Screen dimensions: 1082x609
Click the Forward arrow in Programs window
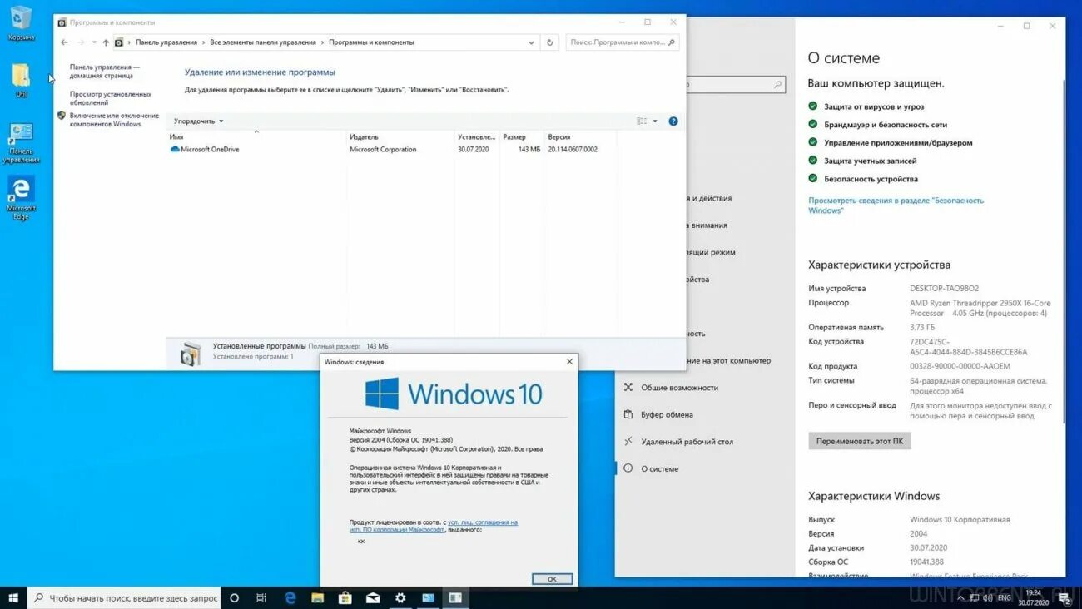point(81,42)
